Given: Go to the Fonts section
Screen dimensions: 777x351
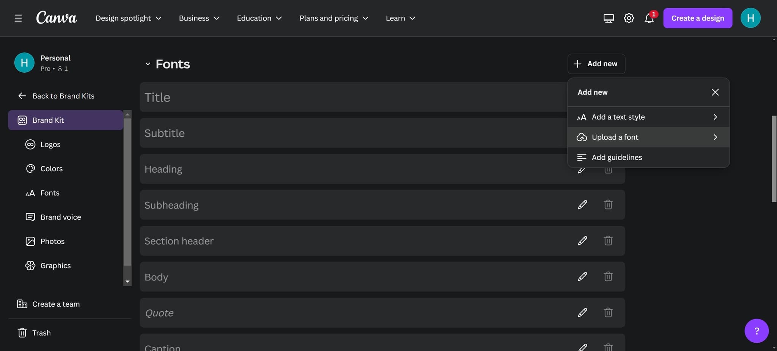Looking at the screenshot, I should click(x=50, y=193).
